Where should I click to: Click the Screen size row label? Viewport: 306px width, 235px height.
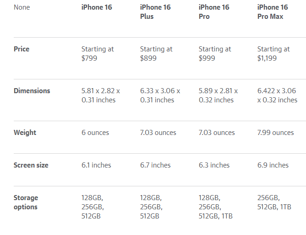tap(31, 165)
